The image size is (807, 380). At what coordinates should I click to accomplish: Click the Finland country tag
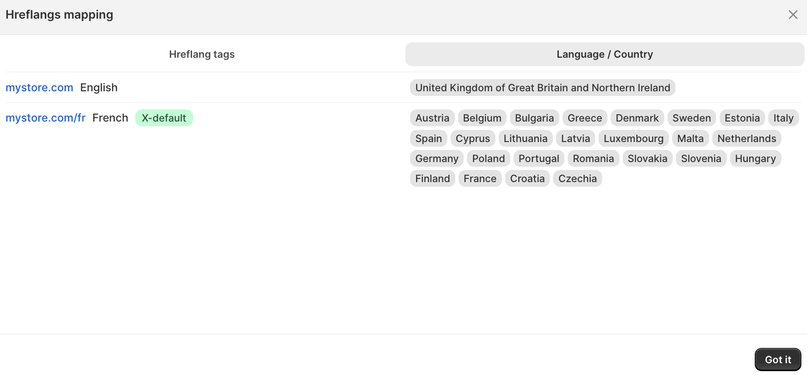point(432,178)
